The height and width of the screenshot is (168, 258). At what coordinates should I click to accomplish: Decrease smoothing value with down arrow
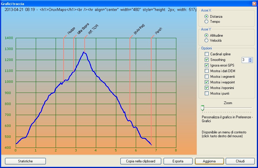250,61
